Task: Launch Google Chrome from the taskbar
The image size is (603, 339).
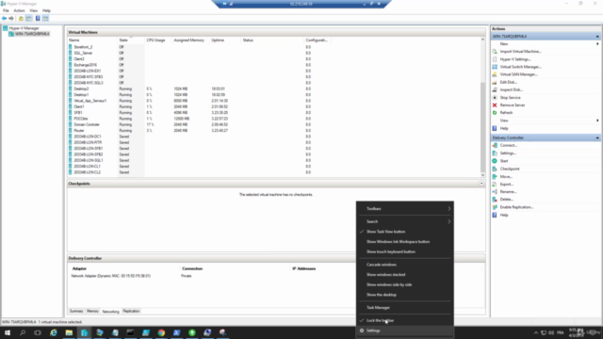Action: pos(161,332)
